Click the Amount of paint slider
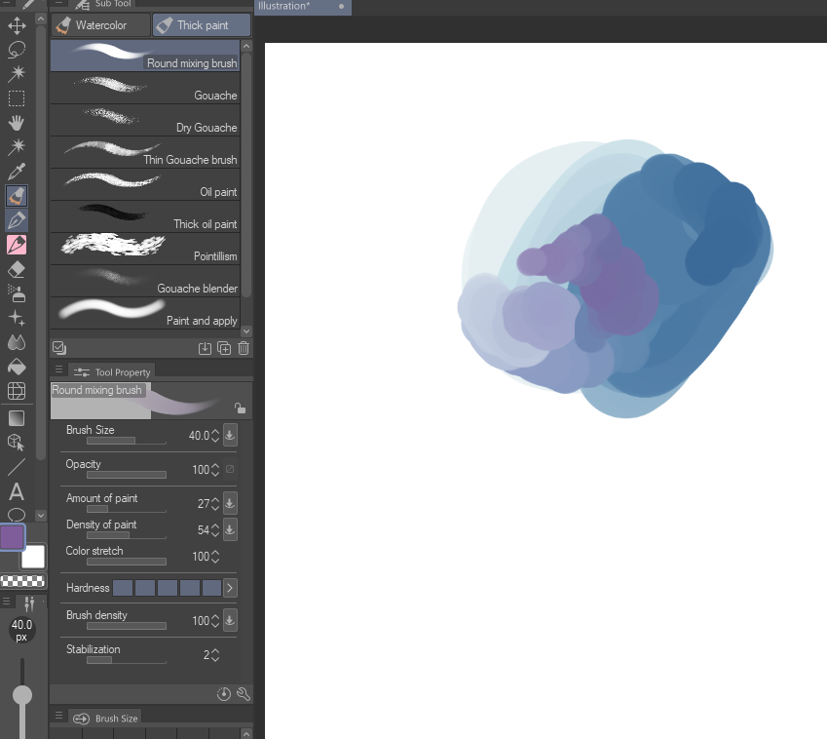The height and width of the screenshot is (739, 827). pyautogui.click(x=127, y=509)
